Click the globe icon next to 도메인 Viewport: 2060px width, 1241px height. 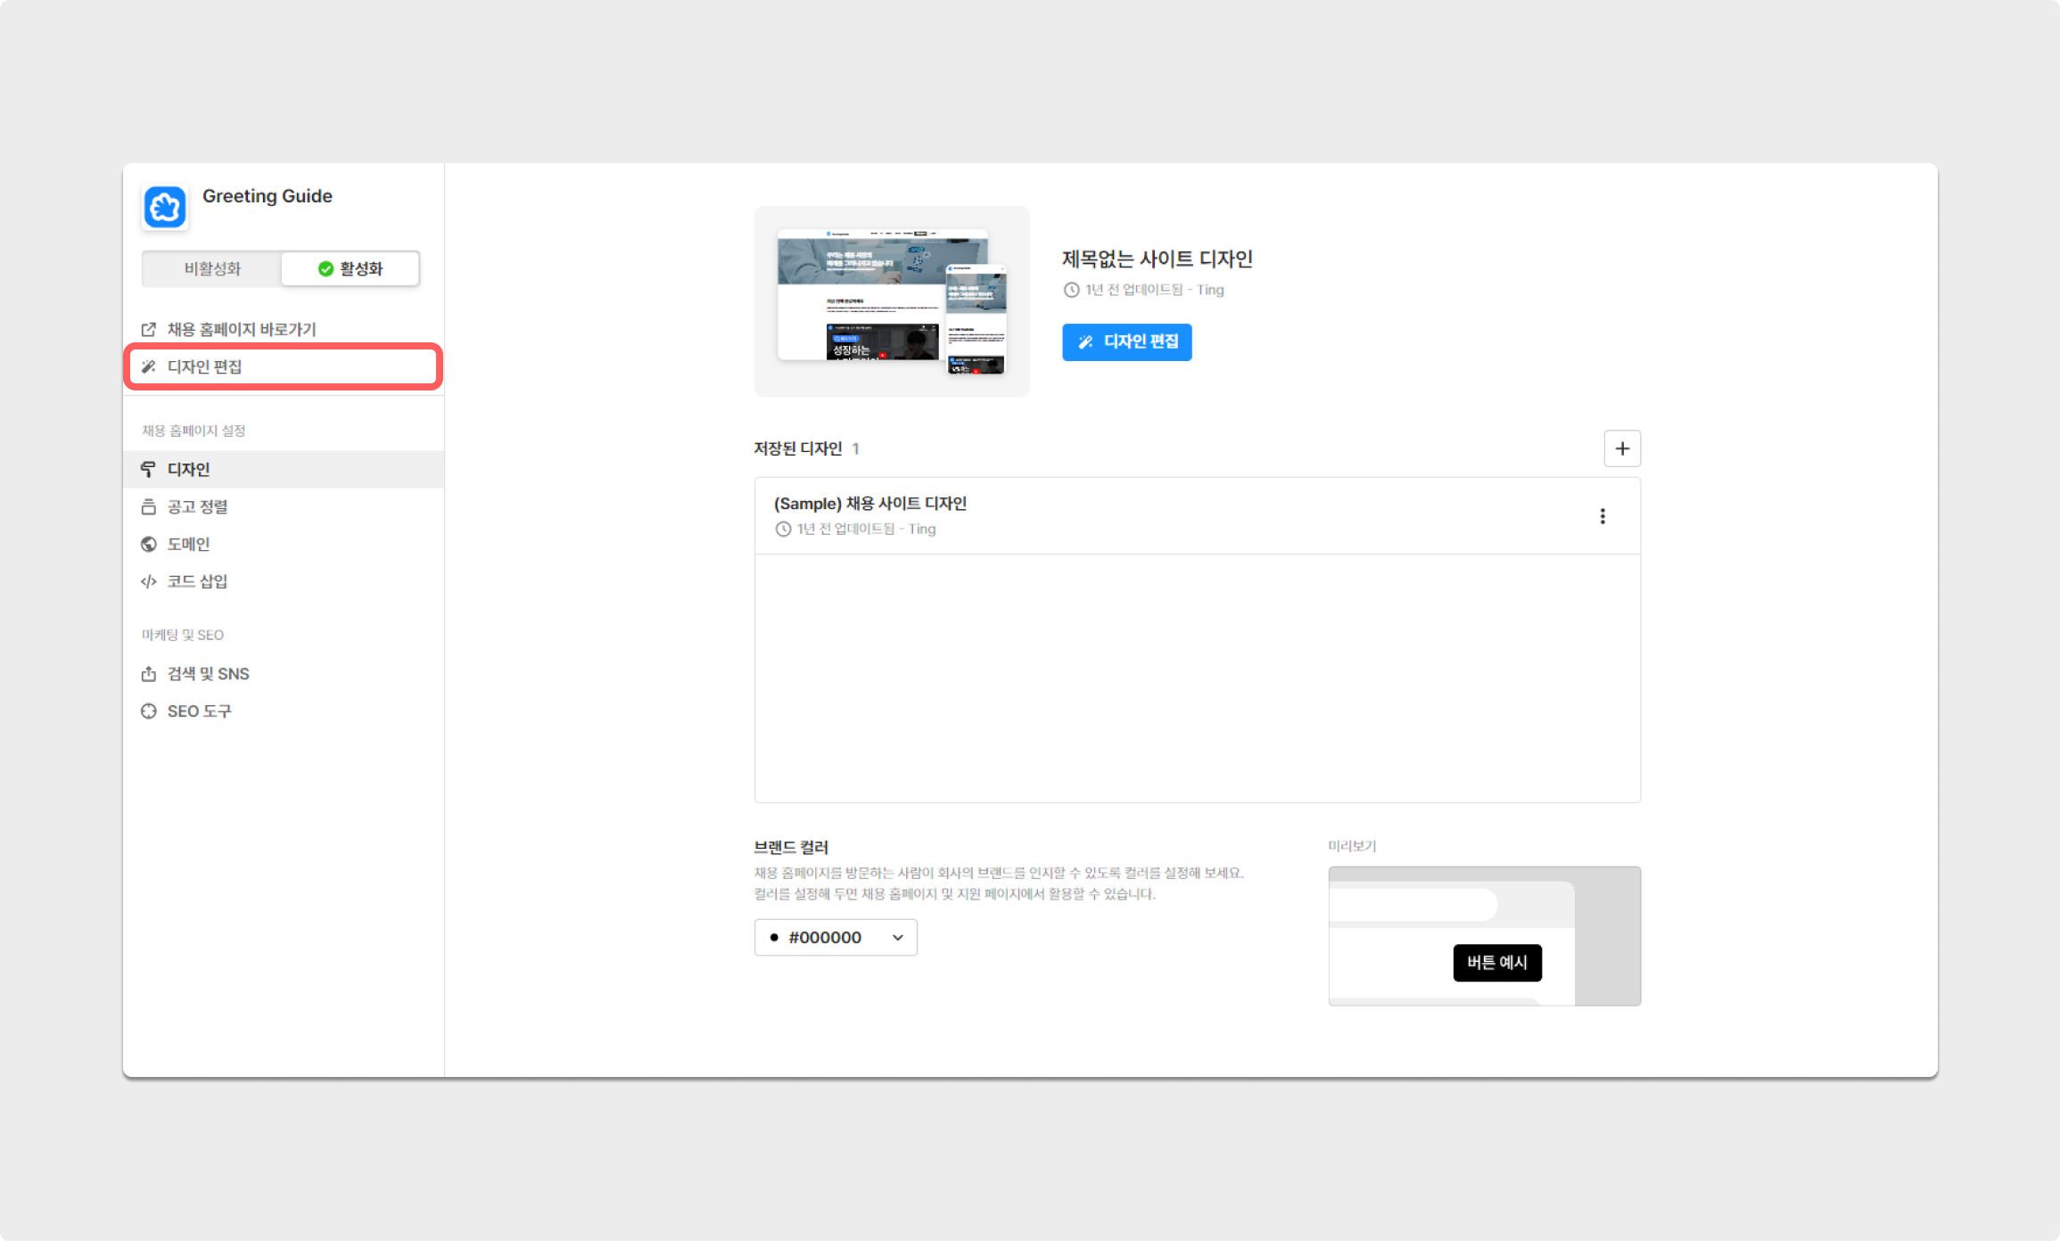pos(149,544)
